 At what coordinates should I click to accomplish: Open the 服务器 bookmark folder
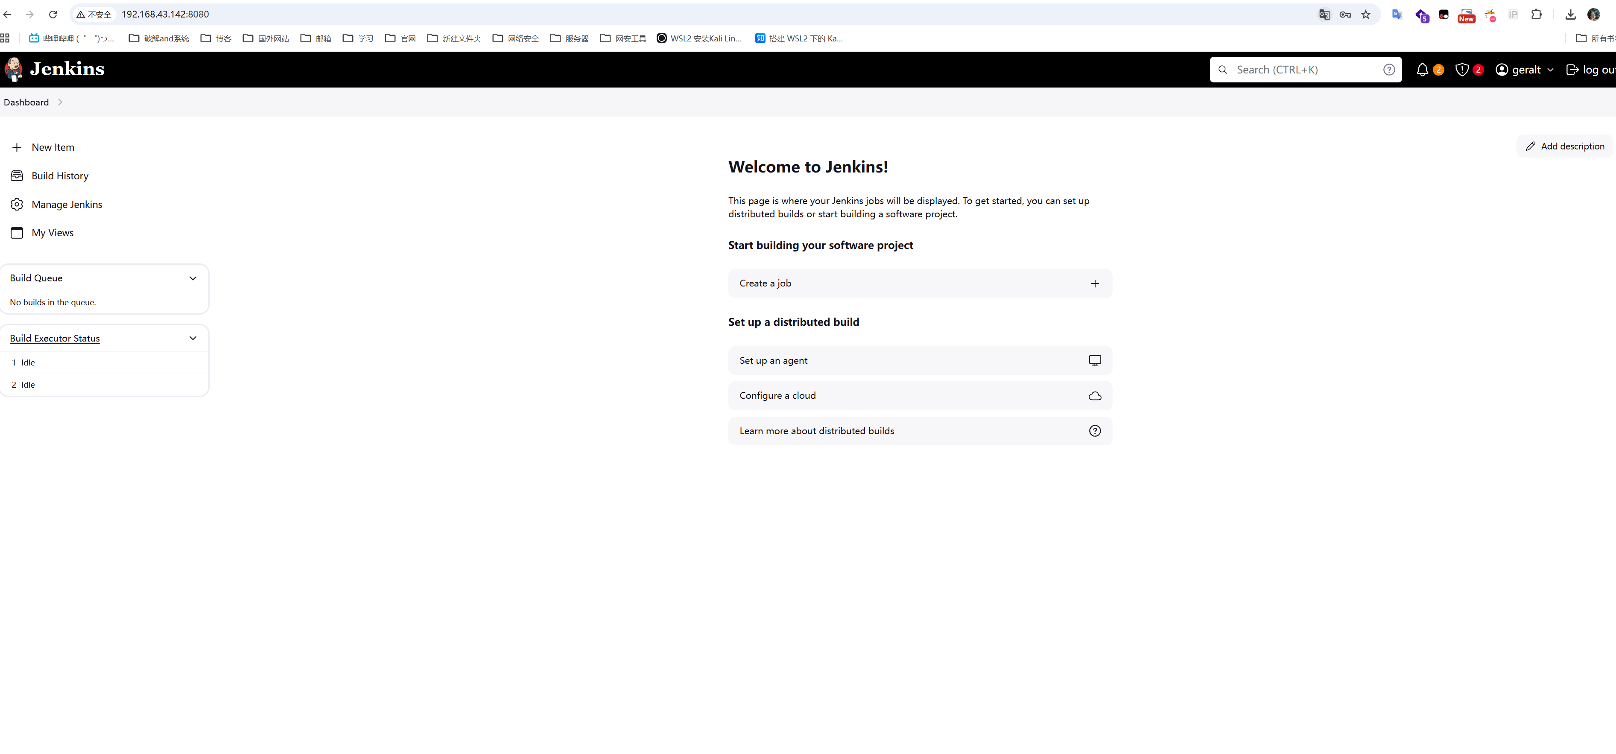570,38
